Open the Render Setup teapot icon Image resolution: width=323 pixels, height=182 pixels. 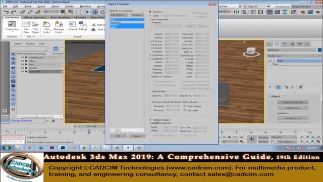click(x=302, y=12)
